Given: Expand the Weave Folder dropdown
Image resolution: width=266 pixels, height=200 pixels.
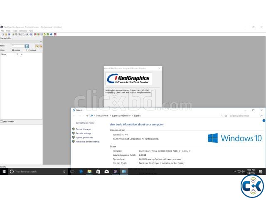Looking at the screenshot, I should [41, 42].
